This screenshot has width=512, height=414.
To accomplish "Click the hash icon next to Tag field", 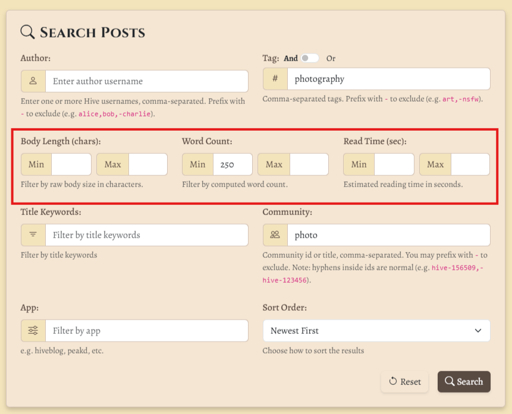I will point(275,78).
